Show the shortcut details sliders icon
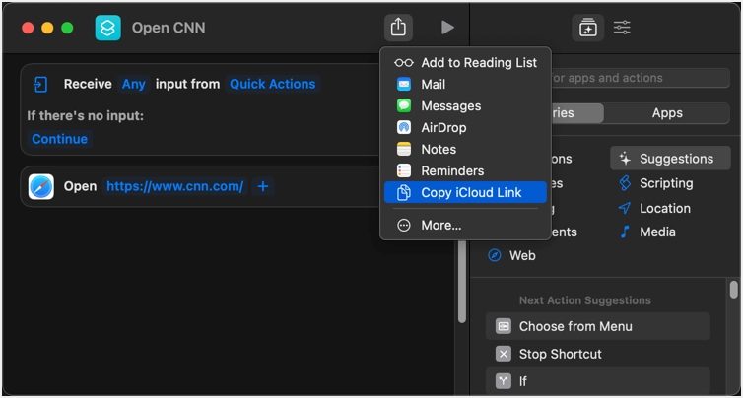 tap(623, 28)
